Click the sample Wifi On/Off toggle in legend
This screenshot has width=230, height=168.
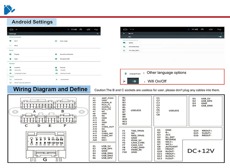(133, 81)
